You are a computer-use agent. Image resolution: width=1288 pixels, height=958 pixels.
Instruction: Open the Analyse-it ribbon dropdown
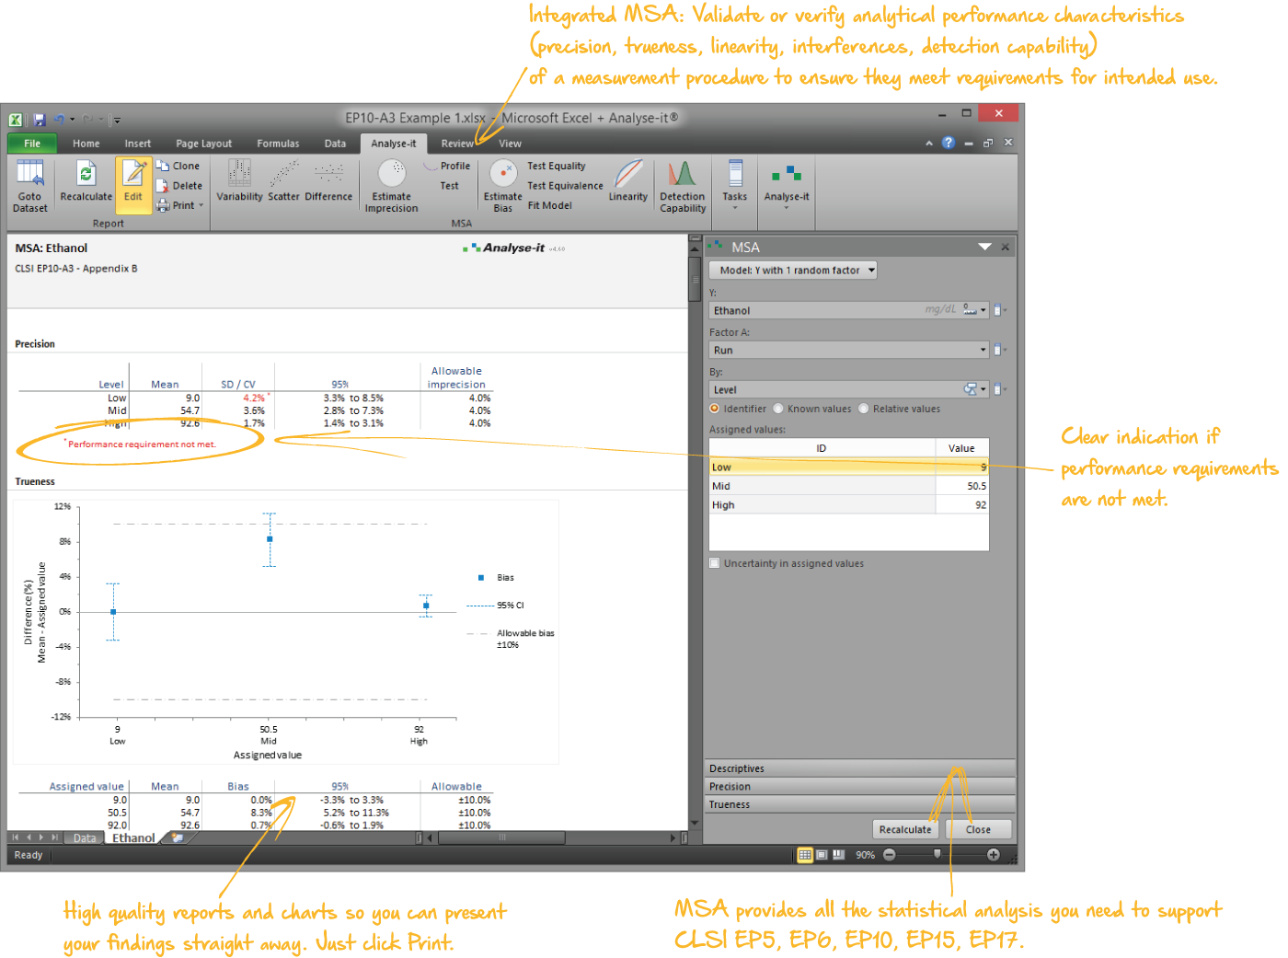(x=787, y=186)
